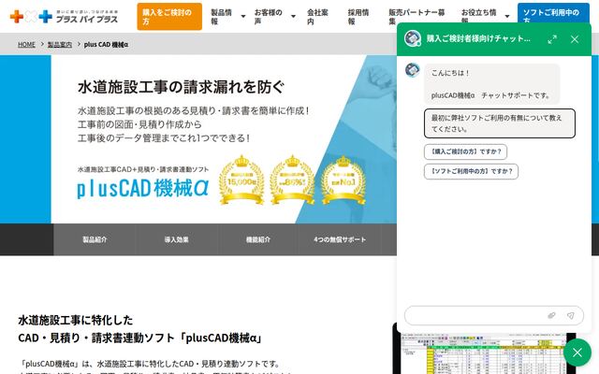Choose 【購入ご検討の方】ですか? chat option

[465, 151]
